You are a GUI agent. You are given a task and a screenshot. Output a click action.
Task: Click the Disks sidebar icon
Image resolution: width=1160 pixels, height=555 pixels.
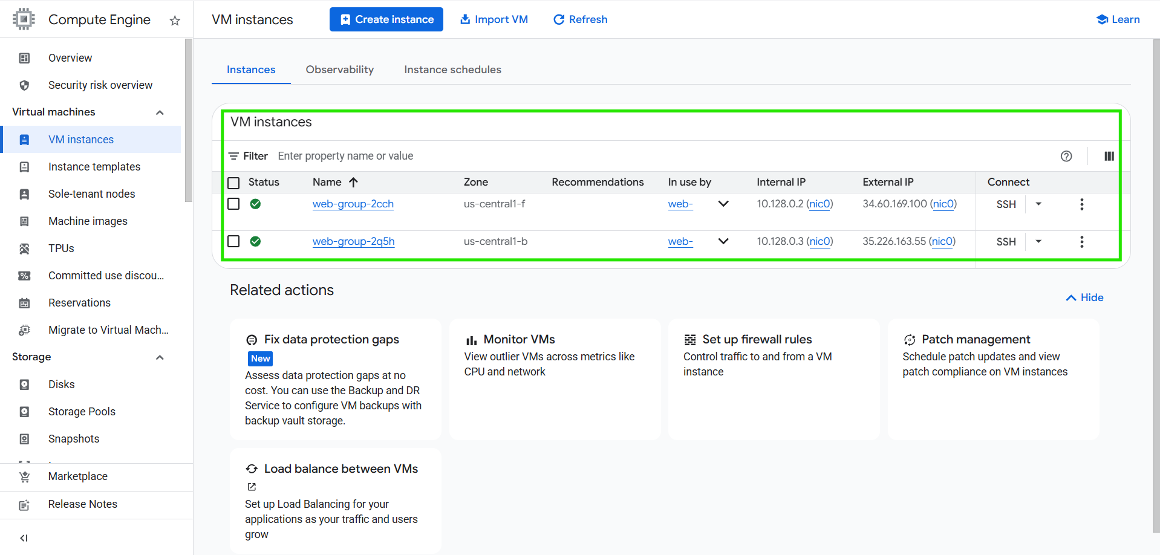click(24, 385)
